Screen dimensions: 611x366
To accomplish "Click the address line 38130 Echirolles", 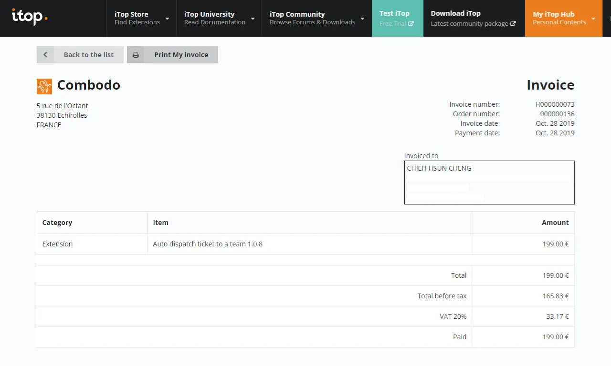I will click(x=62, y=115).
